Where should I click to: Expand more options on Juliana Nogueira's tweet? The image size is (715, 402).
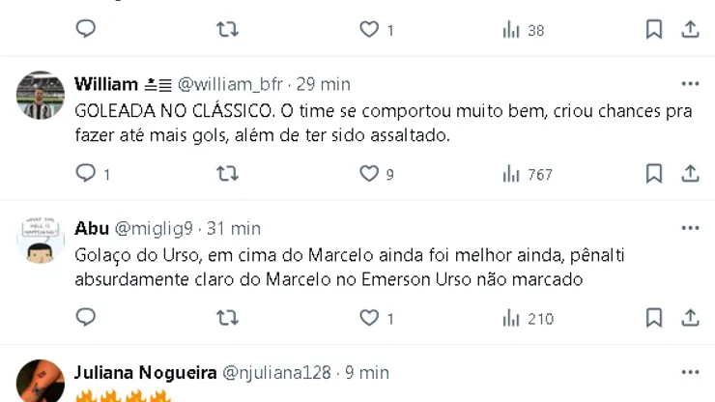pos(690,372)
